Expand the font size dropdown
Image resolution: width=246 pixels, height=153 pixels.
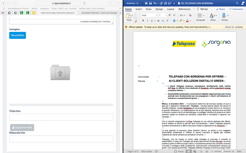pyautogui.click(x=166, y=15)
